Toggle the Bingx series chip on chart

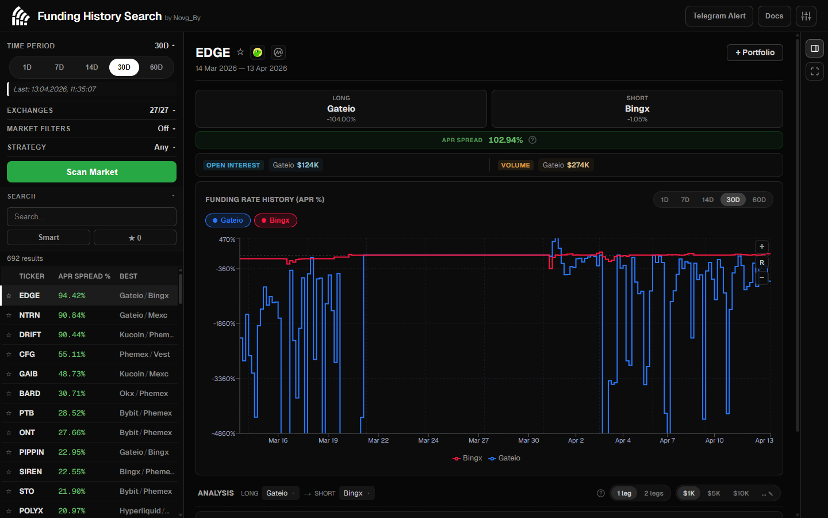pos(275,220)
